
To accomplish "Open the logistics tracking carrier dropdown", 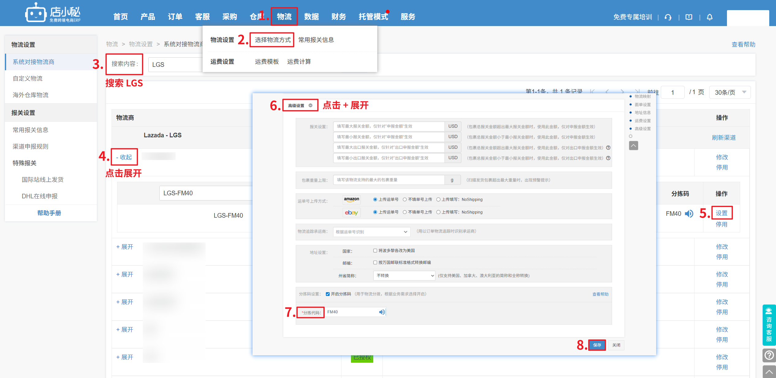I will click(x=371, y=232).
